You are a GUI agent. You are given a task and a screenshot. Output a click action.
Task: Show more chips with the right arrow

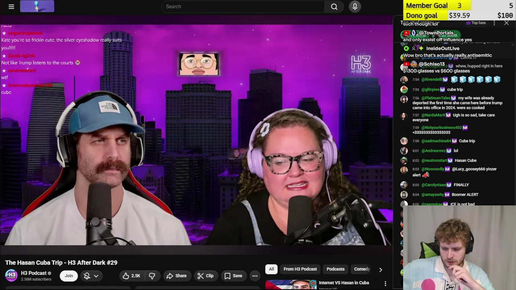click(380, 269)
